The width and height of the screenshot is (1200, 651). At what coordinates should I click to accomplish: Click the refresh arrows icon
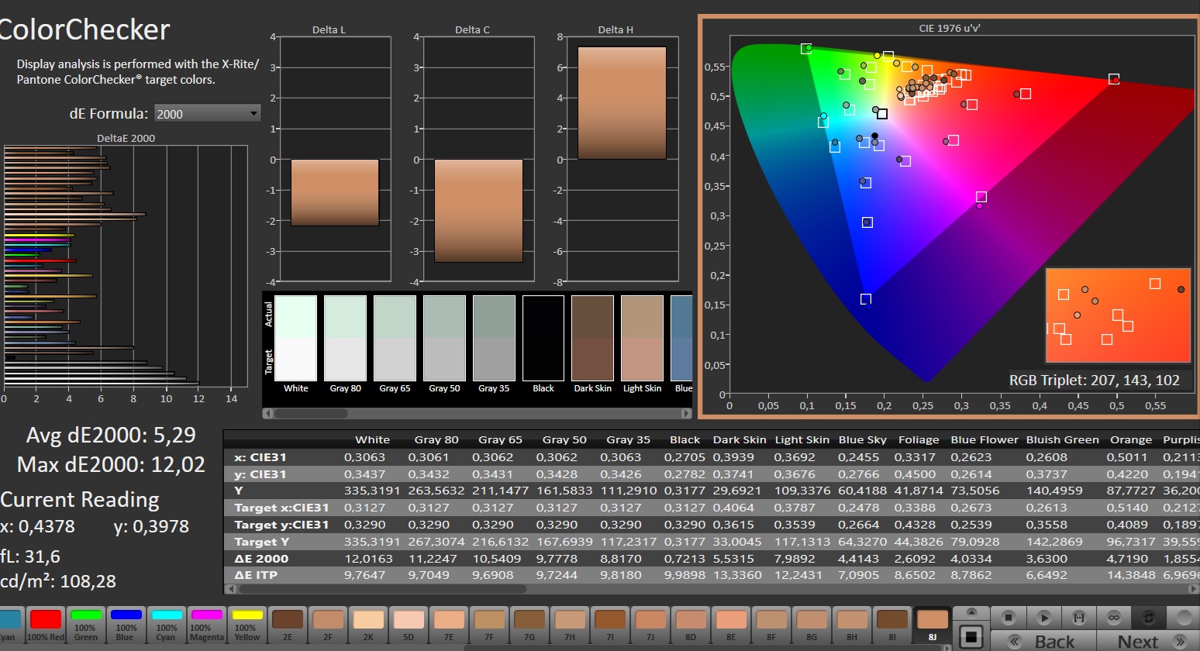click(1149, 618)
